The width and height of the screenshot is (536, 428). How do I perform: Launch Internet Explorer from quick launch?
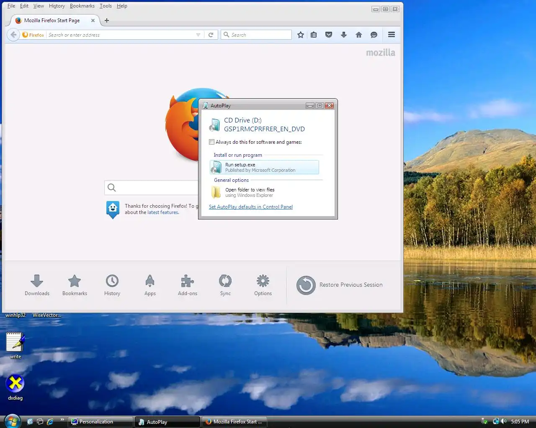50,422
